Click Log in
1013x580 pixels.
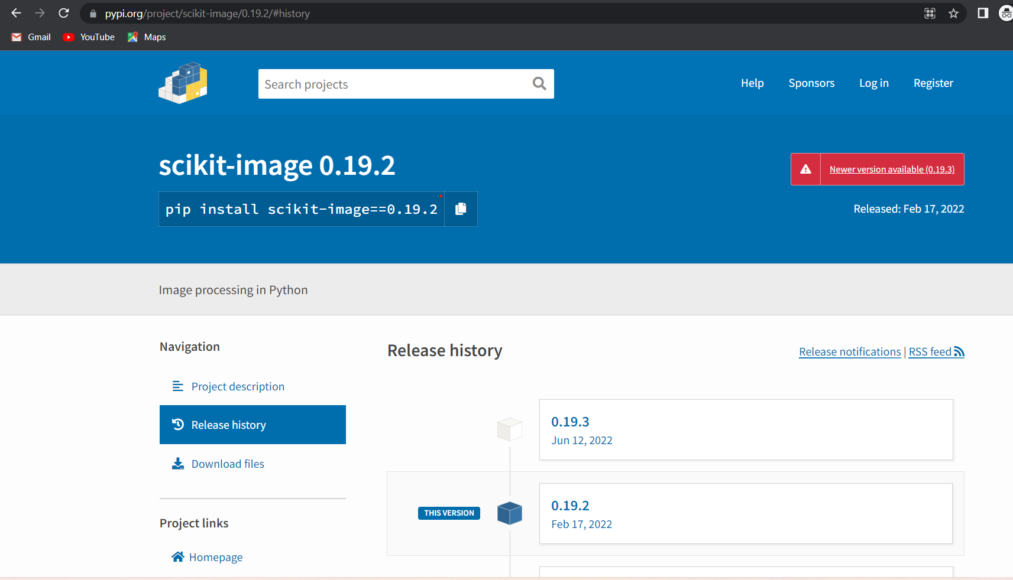coord(874,83)
